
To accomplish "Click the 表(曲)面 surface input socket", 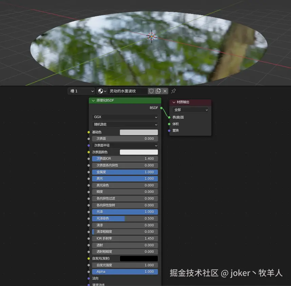I will click(x=169, y=117).
